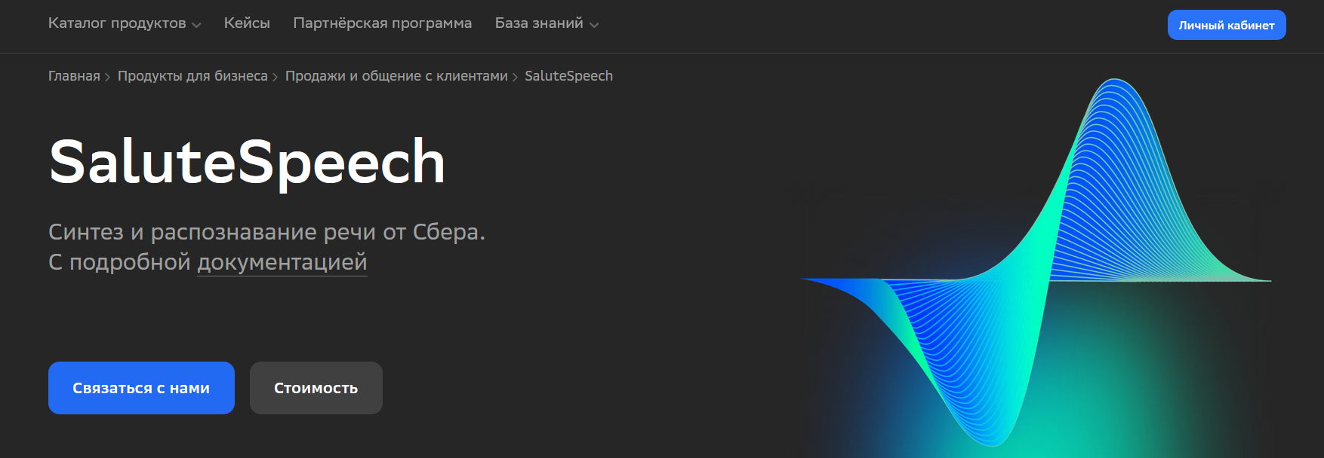Expand the chevron beside Каталог продуктов
Viewport: 1324px width, 458px height.
(196, 25)
